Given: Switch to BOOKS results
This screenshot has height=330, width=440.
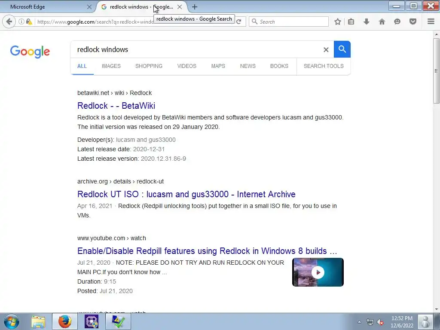Looking at the screenshot, I should tap(279, 66).
